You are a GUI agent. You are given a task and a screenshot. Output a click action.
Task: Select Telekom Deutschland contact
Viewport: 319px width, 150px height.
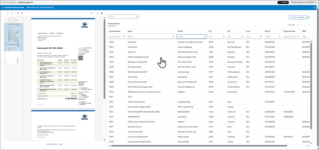click(x=209, y=102)
